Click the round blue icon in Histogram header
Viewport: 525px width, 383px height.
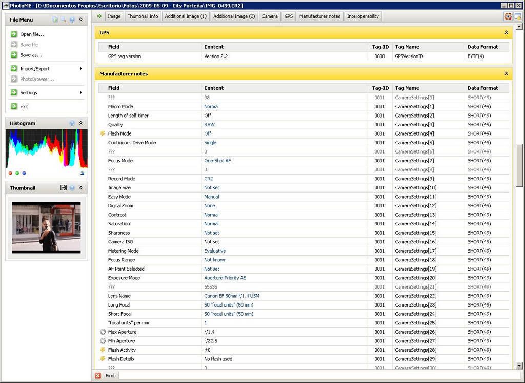(72, 123)
